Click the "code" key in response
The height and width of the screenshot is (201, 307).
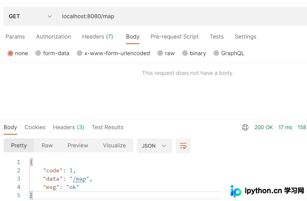coord(53,170)
